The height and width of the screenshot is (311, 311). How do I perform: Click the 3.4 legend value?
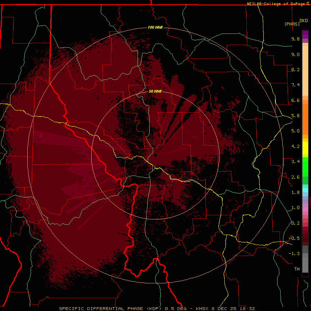pyautogui.click(x=295, y=162)
